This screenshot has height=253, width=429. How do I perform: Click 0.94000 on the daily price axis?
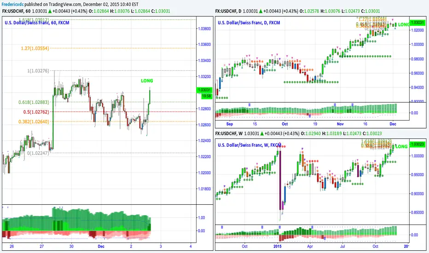pyautogui.click(x=417, y=87)
